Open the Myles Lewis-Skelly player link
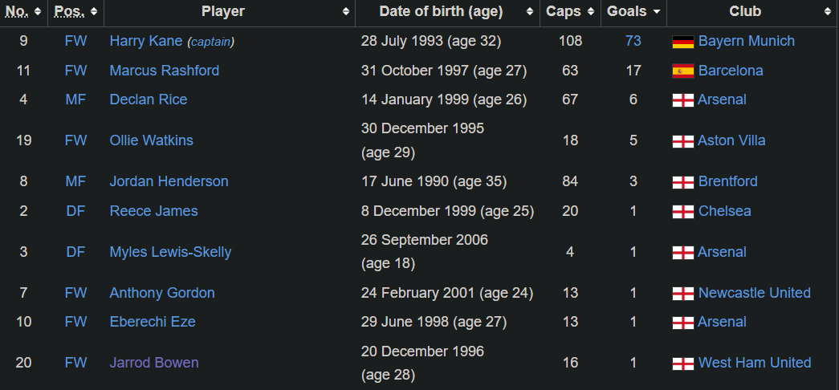839x390 pixels. pyautogui.click(x=170, y=252)
